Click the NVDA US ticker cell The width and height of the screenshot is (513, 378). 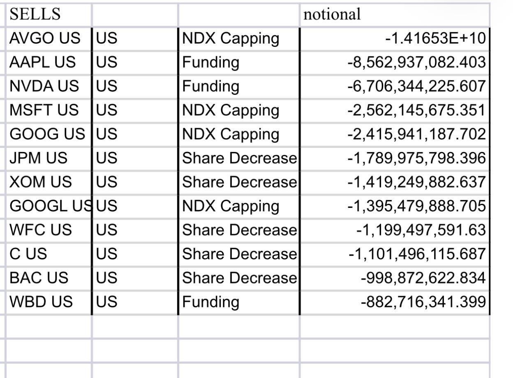49,87
